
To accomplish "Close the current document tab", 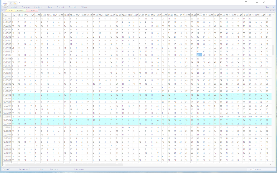I will pyautogui.click(x=273, y=11).
